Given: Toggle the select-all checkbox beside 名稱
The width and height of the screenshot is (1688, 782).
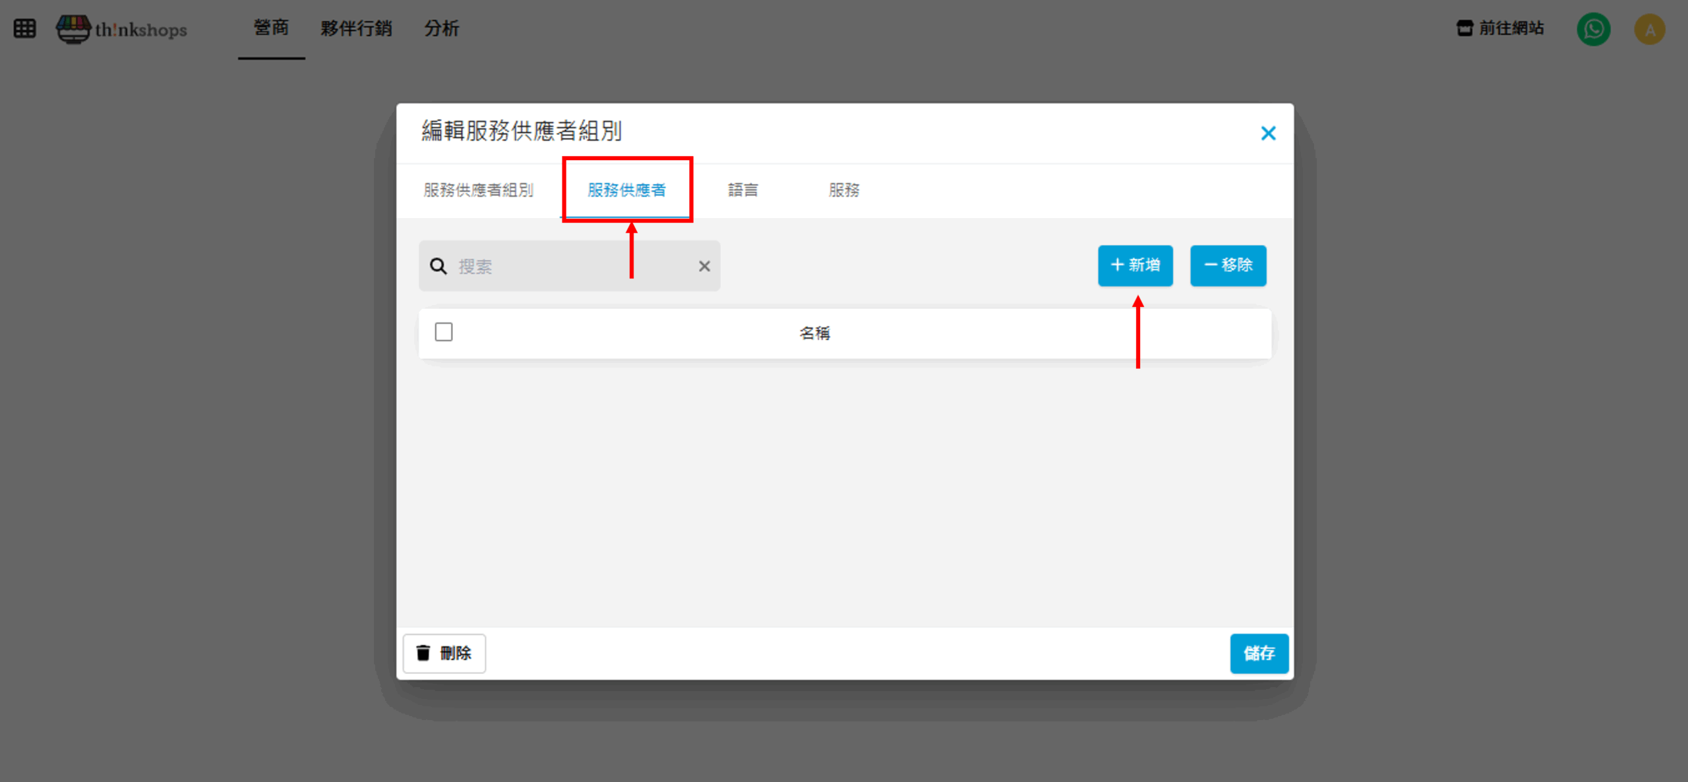Looking at the screenshot, I should (444, 332).
